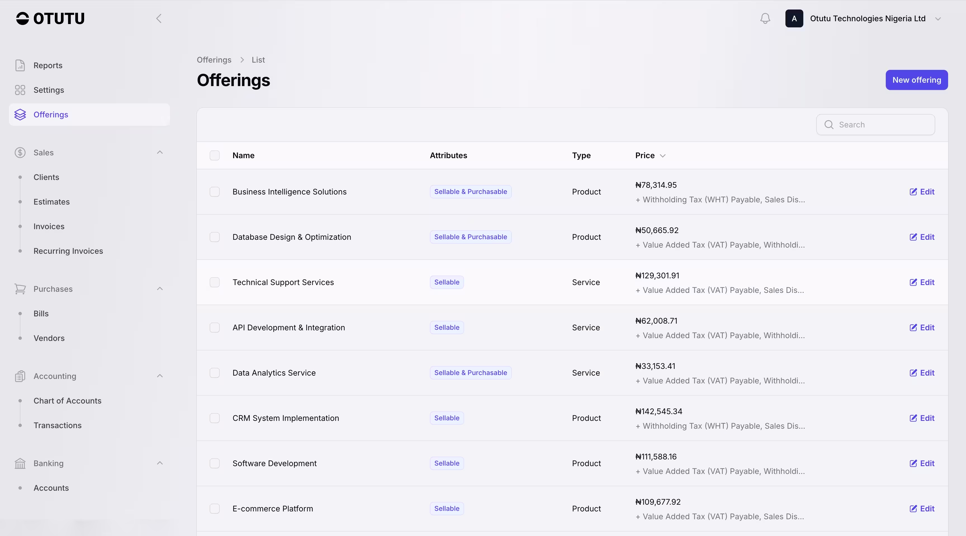Collapse the sidebar with the arrow icon
This screenshot has width=966, height=536.
pos(159,18)
